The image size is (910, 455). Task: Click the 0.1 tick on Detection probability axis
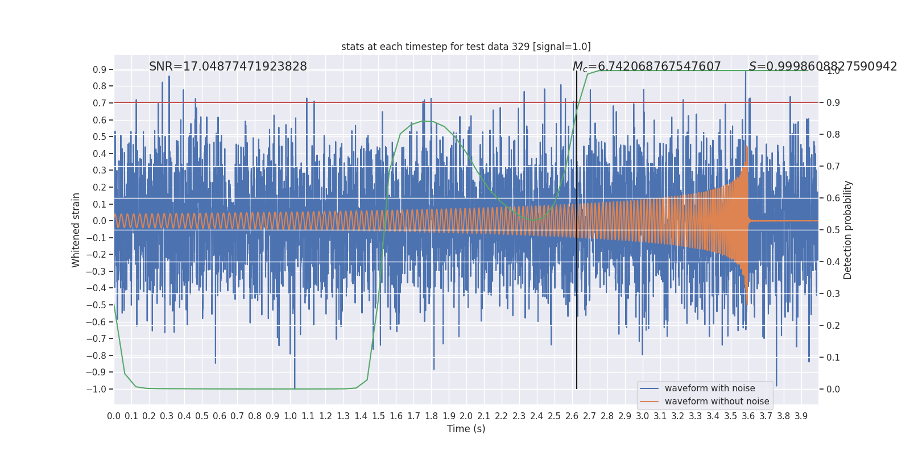tap(833, 357)
